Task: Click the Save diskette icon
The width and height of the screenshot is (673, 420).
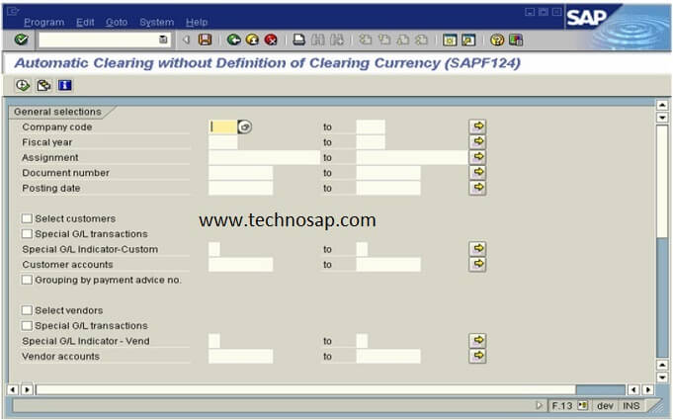Action: 205,40
